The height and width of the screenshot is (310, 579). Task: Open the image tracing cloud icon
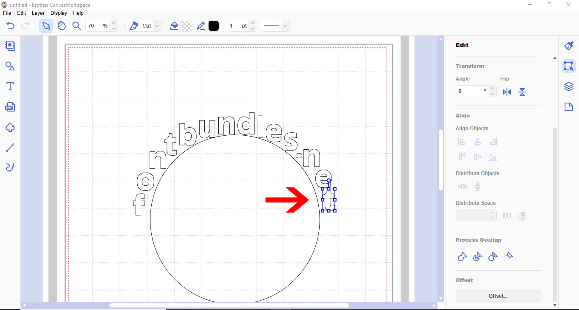coord(10,127)
